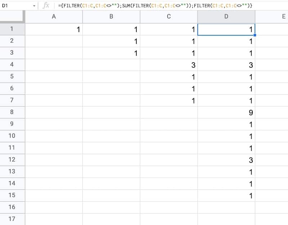Image resolution: width=288 pixels, height=225 pixels.
Task: Click cell B1 containing 1
Action: [x=111, y=29]
